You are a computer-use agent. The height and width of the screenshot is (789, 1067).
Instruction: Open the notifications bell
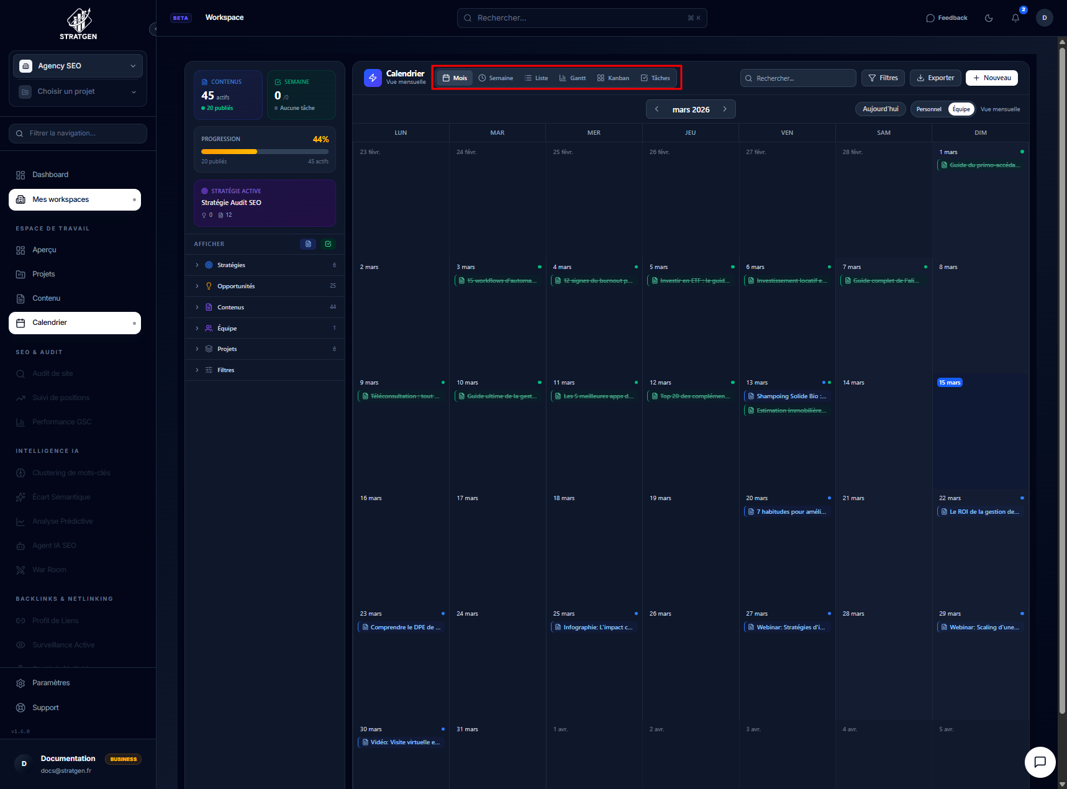pyautogui.click(x=1015, y=17)
